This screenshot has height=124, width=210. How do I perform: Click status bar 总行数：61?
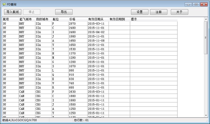pyautogui.click(x=81, y=120)
